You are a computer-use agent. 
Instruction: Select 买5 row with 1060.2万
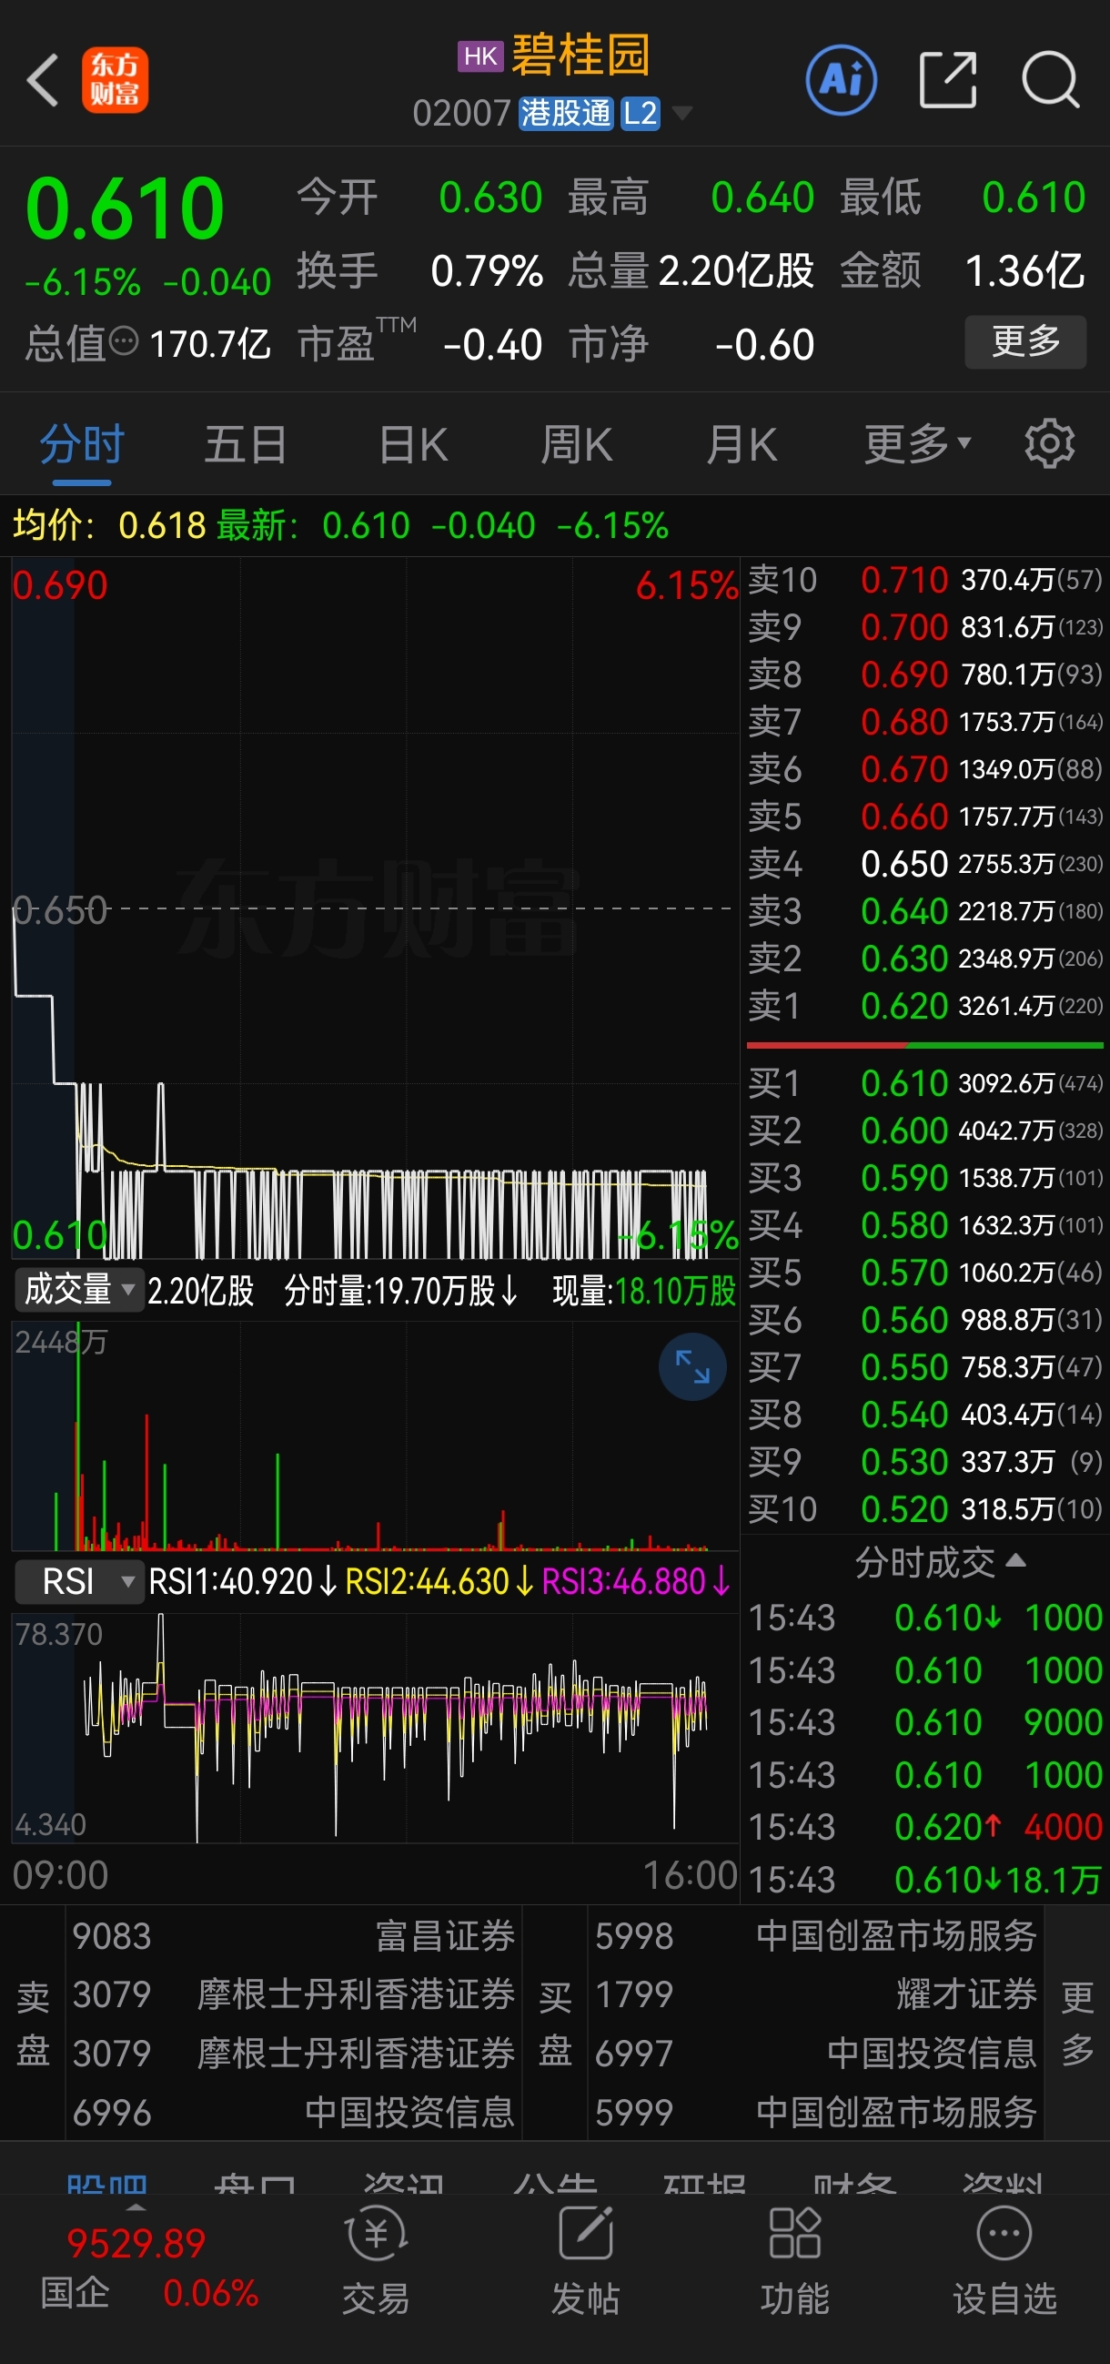click(924, 1272)
